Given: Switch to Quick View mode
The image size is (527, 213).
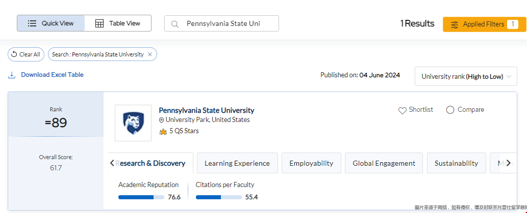Looking at the screenshot, I should point(51,23).
